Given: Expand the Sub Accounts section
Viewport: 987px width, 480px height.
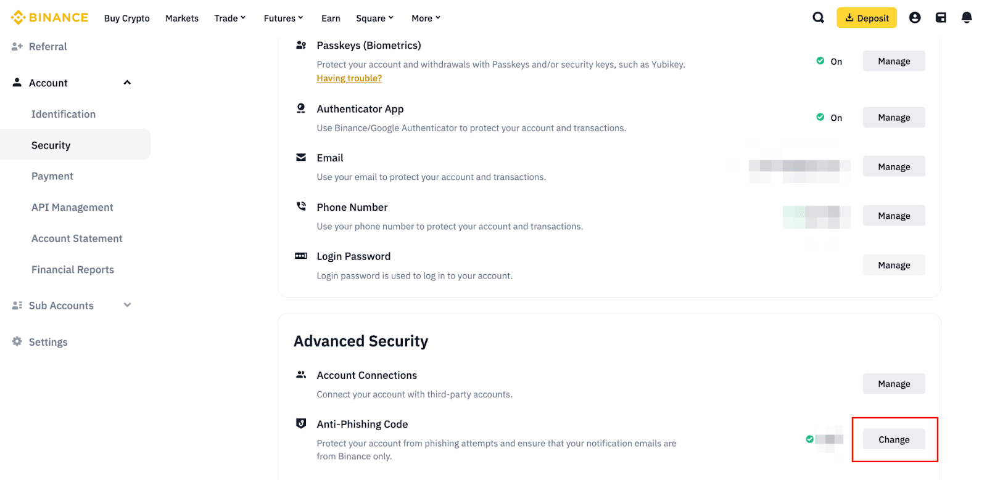Looking at the screenshot, I should [127, 305].
